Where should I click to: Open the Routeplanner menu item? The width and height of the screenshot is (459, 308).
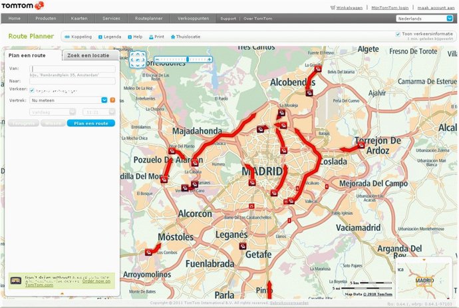click(148, 19)
